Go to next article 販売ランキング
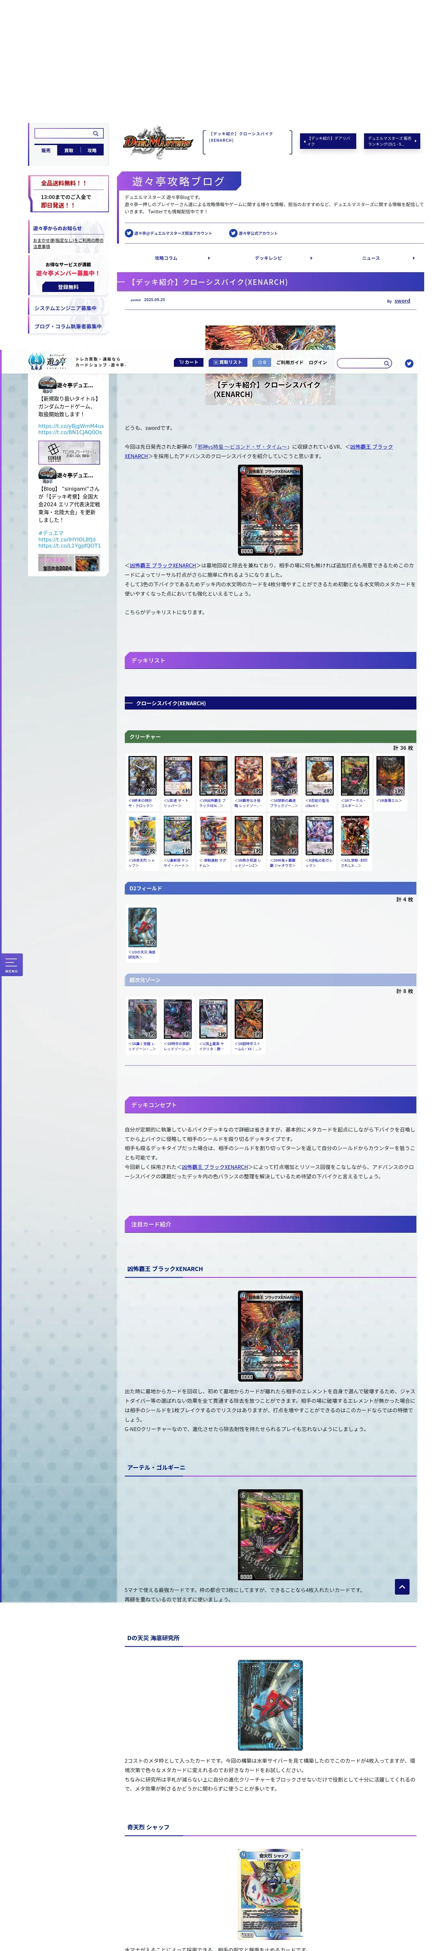This screenshot has width=444, height=1951. pos(392,141)
